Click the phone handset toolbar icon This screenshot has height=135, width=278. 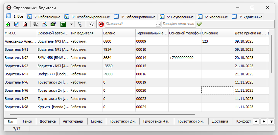[x=80, y=24]
